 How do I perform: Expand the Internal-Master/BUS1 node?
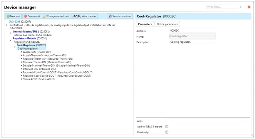coord(11,33)
